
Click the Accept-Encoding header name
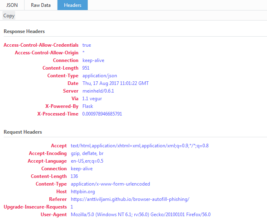coord(48,153)
